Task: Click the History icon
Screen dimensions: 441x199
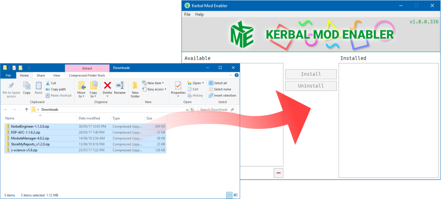Action: (x=190, y=95)
